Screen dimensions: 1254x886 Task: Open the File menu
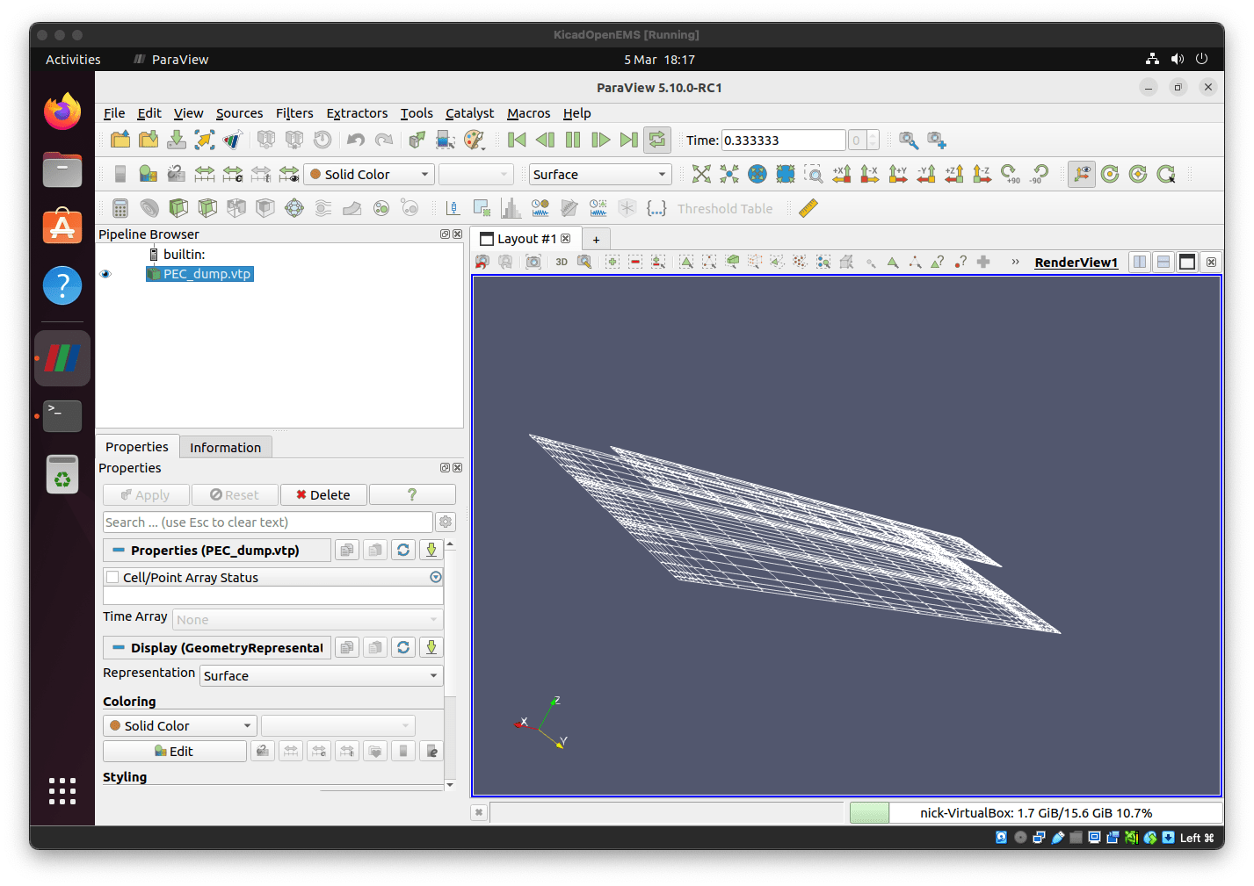(x=114, y=112)
